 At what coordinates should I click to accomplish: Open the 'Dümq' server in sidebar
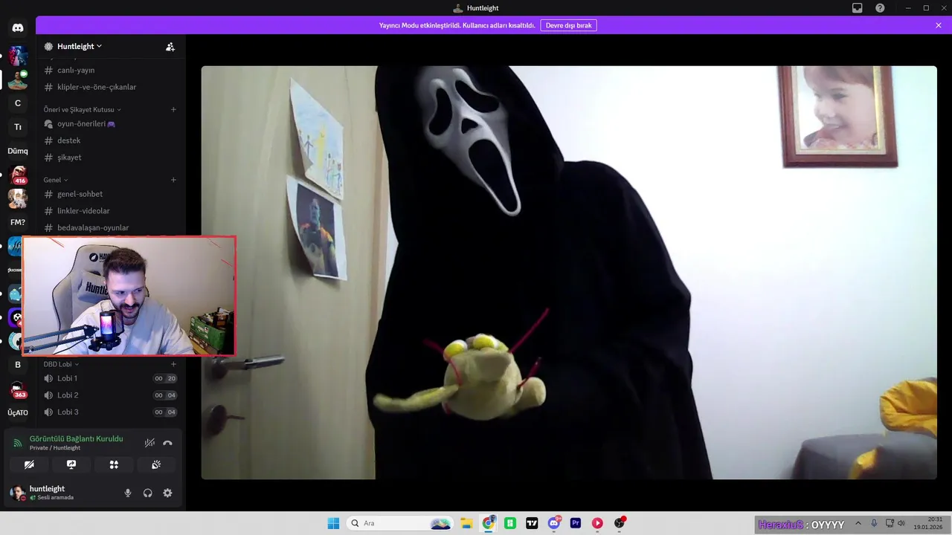point(18,151)
